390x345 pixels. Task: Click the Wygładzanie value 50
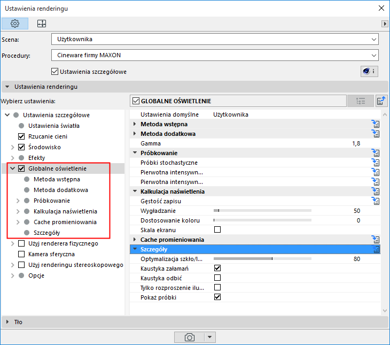(x=357, y=211)
